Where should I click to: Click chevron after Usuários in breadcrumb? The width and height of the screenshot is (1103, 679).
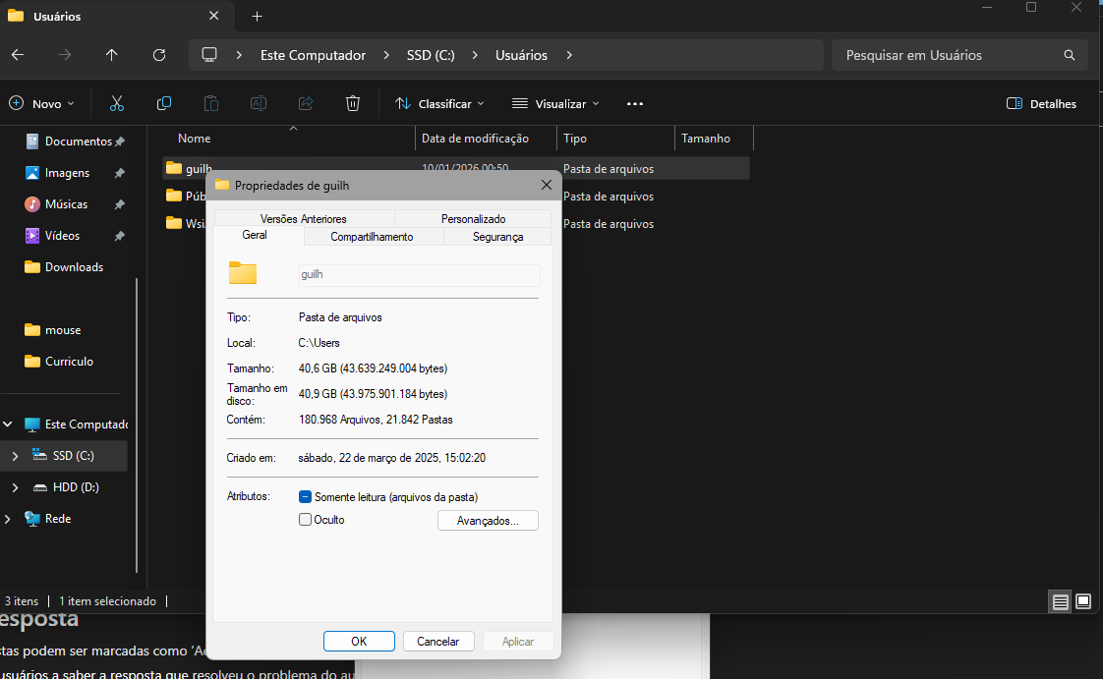(569, 55)
